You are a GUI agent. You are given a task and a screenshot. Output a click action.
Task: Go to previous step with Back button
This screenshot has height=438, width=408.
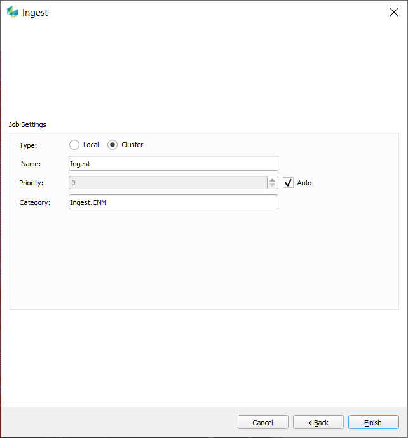pos(318,423)
